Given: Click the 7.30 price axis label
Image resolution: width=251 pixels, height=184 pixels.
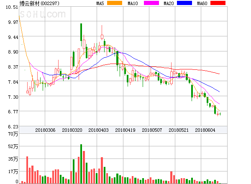Looking at the screenshot, I should point(13,97).
